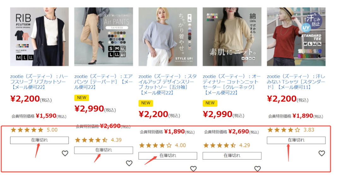This screenshot has height=175, width=341.
Task: Click yellow cotton knit sweater image
Action: [x=232, y=37]
